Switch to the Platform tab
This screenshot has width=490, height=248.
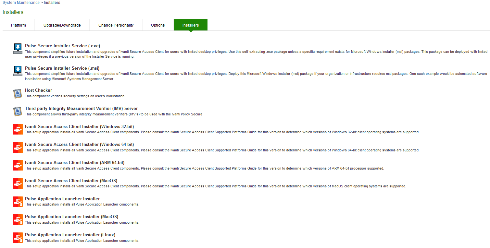pos(19,25)
